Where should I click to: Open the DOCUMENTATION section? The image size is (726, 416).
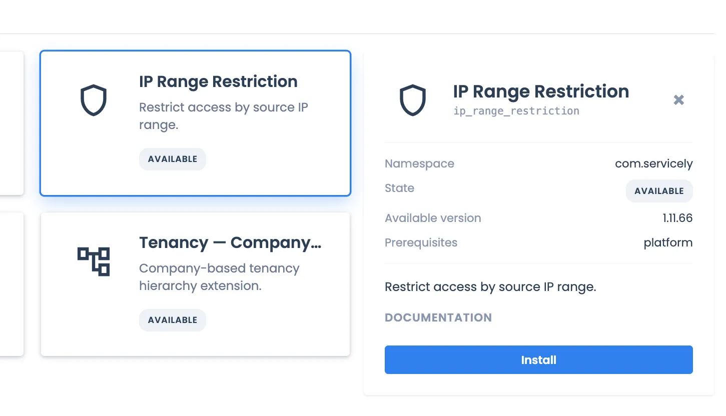438,317
